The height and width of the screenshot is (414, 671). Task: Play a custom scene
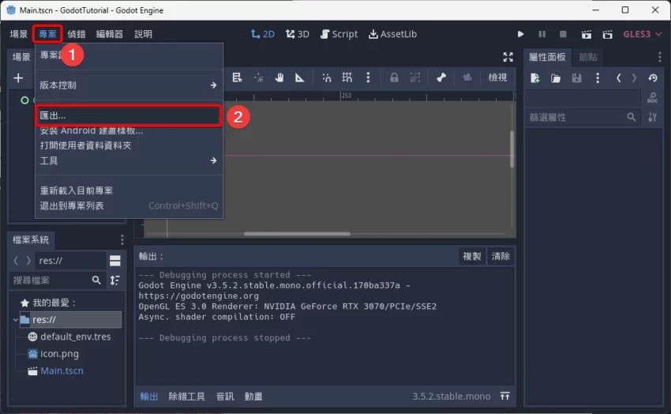[x=607, y=34]
